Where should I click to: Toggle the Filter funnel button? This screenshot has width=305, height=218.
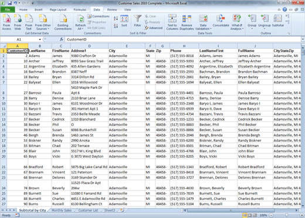(x=138, y=21)
